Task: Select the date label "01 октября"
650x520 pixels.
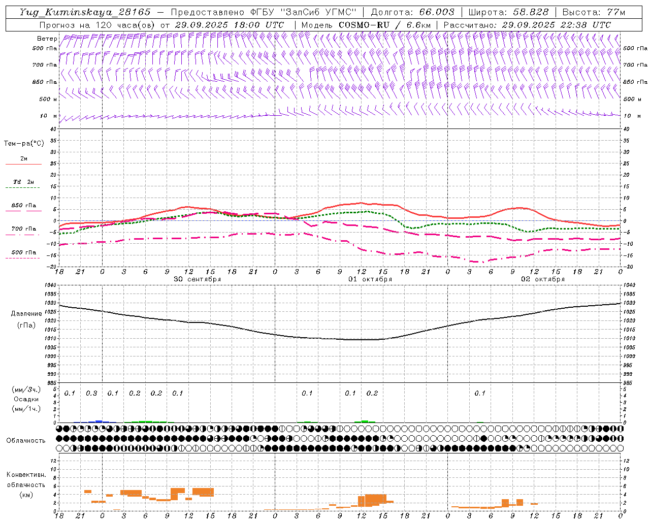Action: tap(370, 279)
